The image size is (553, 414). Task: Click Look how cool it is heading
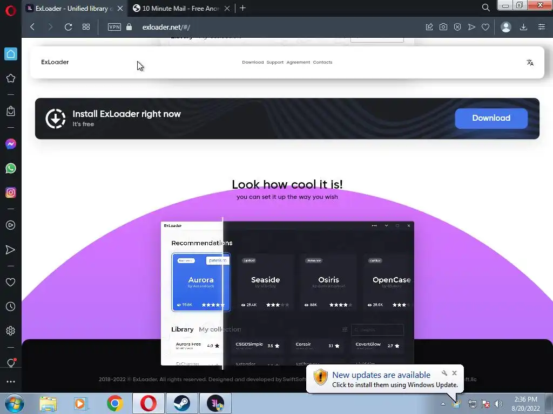(x=287, y=184)
